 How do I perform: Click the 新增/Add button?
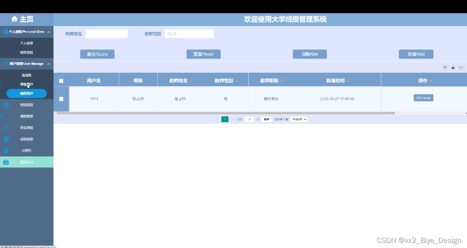coord(416,54)
